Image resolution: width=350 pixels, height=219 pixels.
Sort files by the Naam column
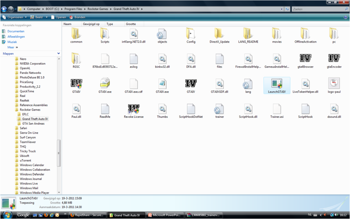[72, 24]
